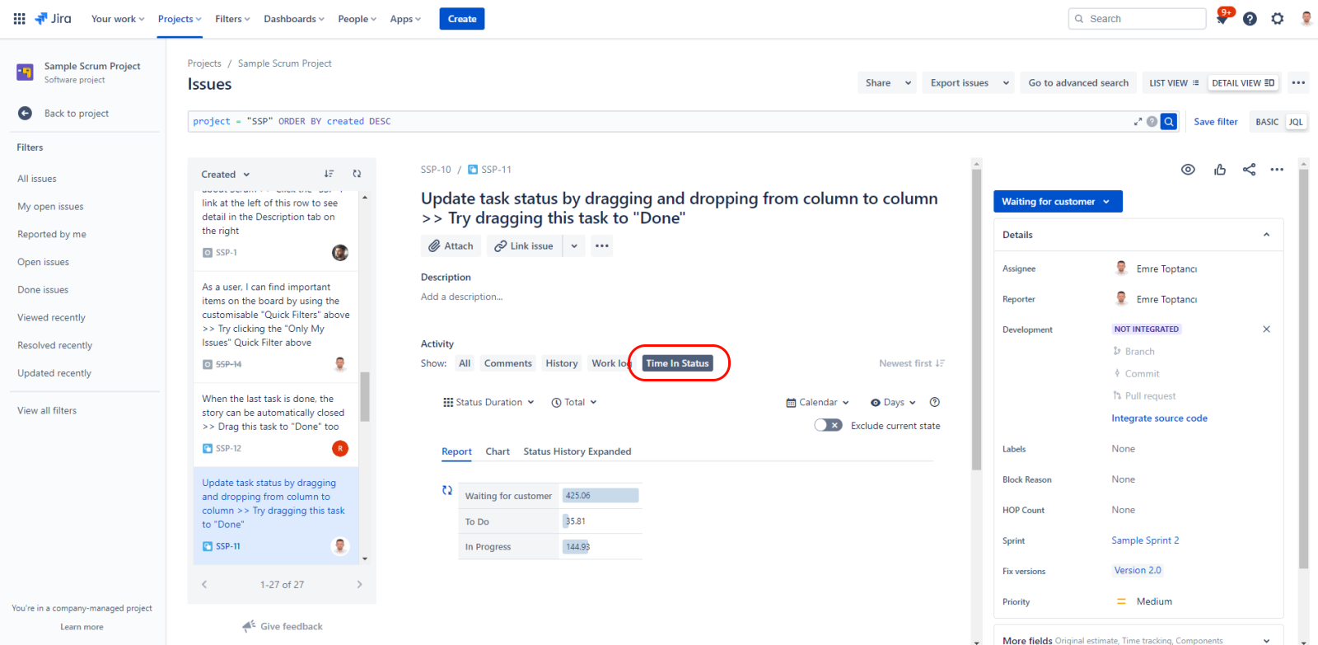Open the Waiting for customer status dropdown
1318x645 pixels.
coord(1057,202)
